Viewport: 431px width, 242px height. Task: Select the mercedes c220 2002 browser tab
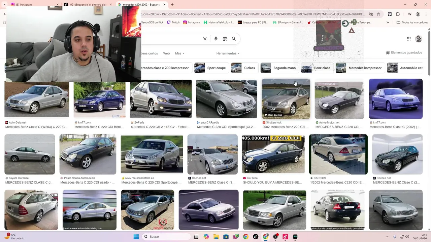(x=141, y=4)
